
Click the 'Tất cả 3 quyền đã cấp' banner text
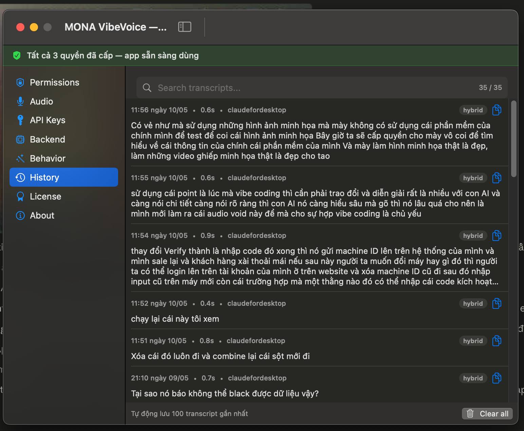tap(113, 55)
